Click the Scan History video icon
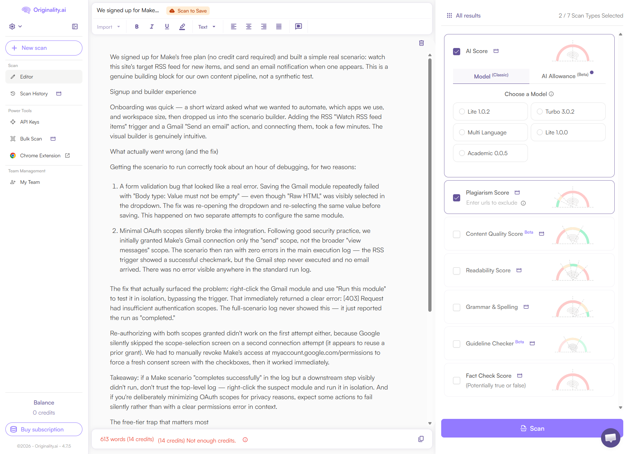This screenshot has width=629, height=454. [x=59, y=94]
